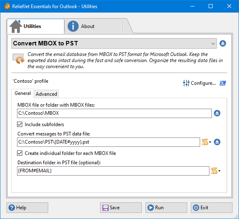Open the macro script menu for destination folder
The height and width of the screenshot is (219, 239).
click(x=216, y=171)
